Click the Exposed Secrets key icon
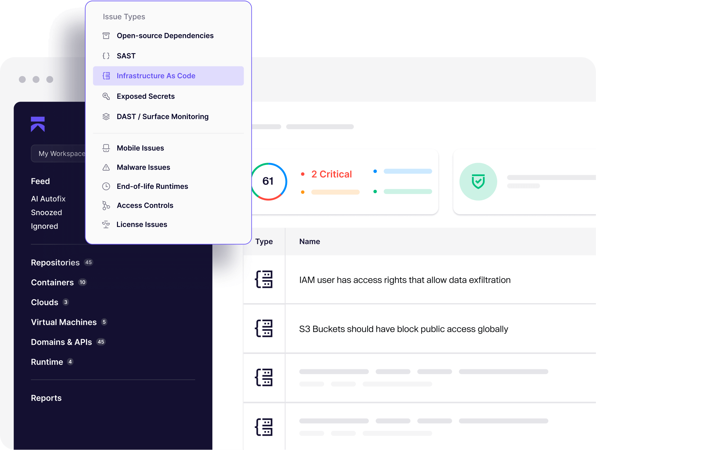721x450 pixels. click(x=106, y=96)
